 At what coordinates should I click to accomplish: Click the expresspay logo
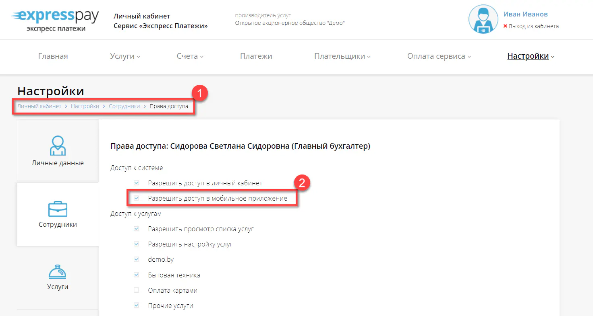(54, 19)
